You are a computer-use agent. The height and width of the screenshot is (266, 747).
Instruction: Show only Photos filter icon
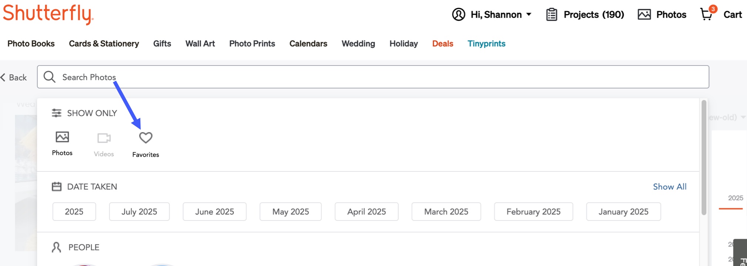[x=62, y=137]
